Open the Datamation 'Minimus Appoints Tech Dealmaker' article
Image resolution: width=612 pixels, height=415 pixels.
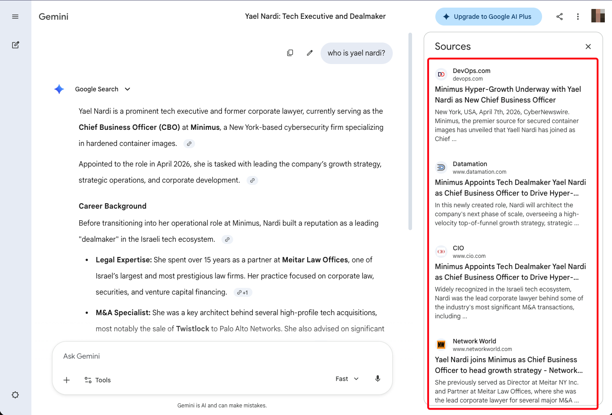tap(510, 188)
